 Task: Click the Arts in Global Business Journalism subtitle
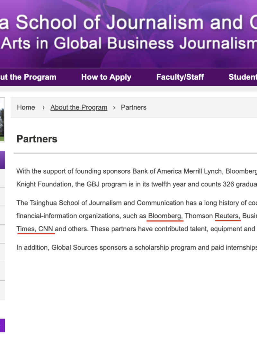pyautogui.click(x=128, y=43)
